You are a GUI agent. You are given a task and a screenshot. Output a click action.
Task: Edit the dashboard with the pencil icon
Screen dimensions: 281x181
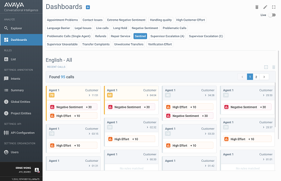(265, 7)
